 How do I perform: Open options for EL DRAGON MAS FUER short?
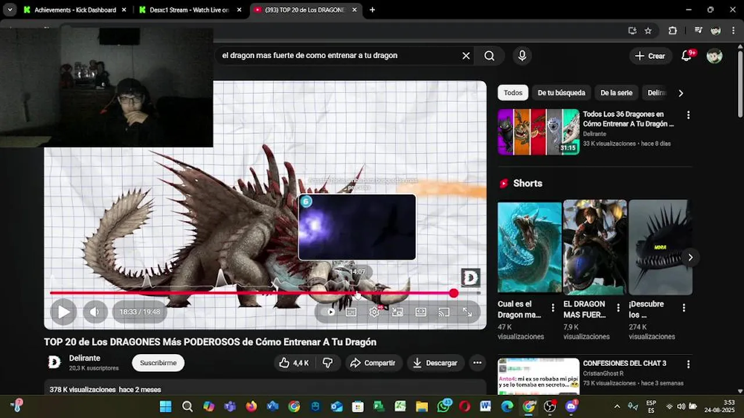[x=618, y=308]
